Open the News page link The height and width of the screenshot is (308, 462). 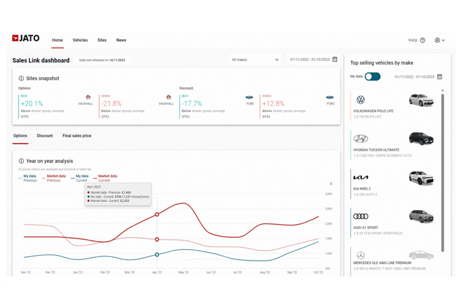pyautogui.click(x=121, y=40)
